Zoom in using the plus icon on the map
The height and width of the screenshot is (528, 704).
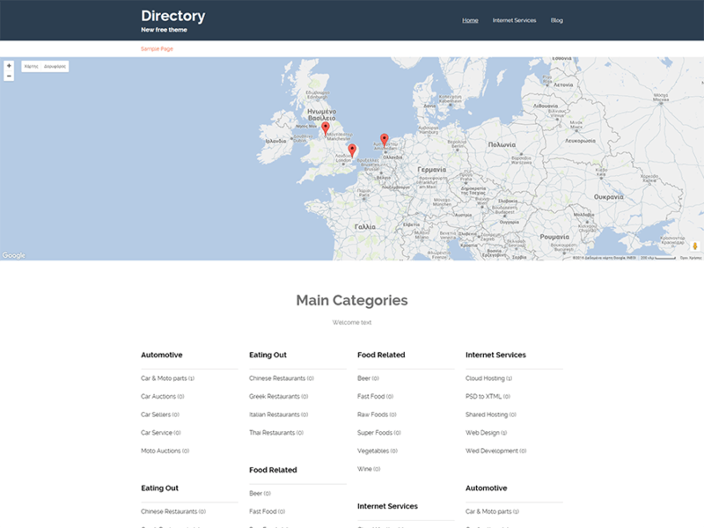click(x=7, y=64)
